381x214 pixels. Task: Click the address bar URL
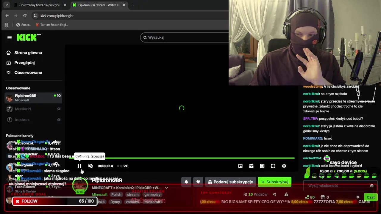[x=57, y=16]
